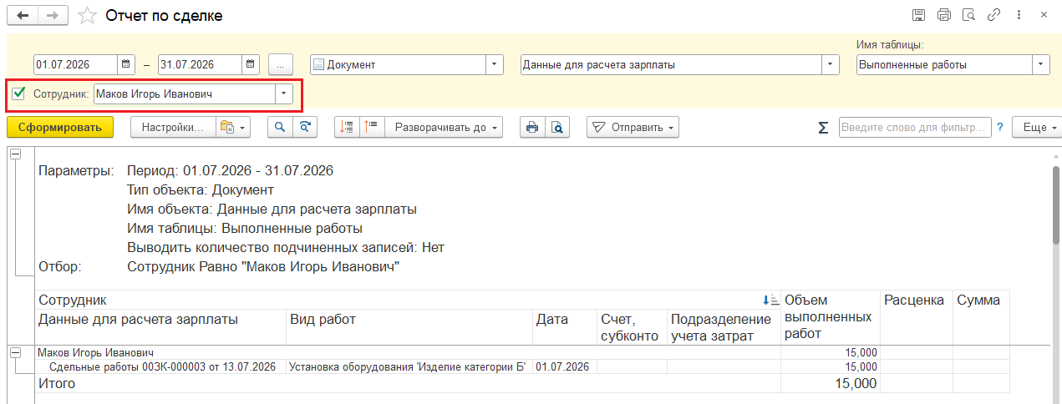Click the end date field 31.07.2026
Viewport: 1062px width, 404px height.
point(201,64)
